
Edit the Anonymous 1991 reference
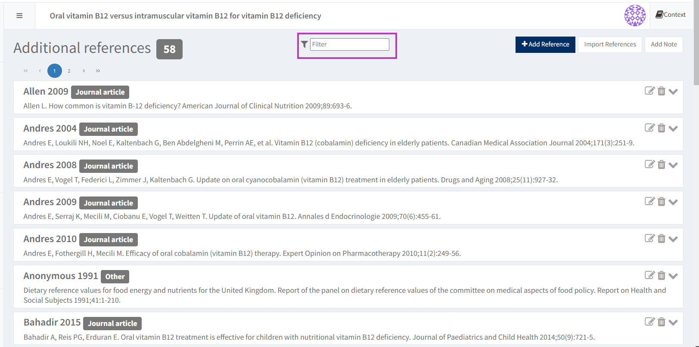click(649, 276)
